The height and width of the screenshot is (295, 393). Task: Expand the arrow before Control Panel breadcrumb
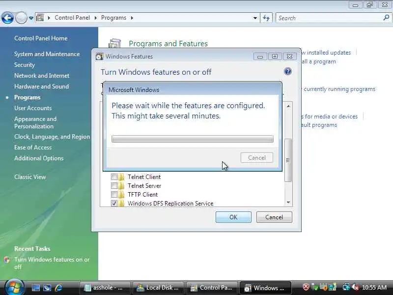(49, 18)
